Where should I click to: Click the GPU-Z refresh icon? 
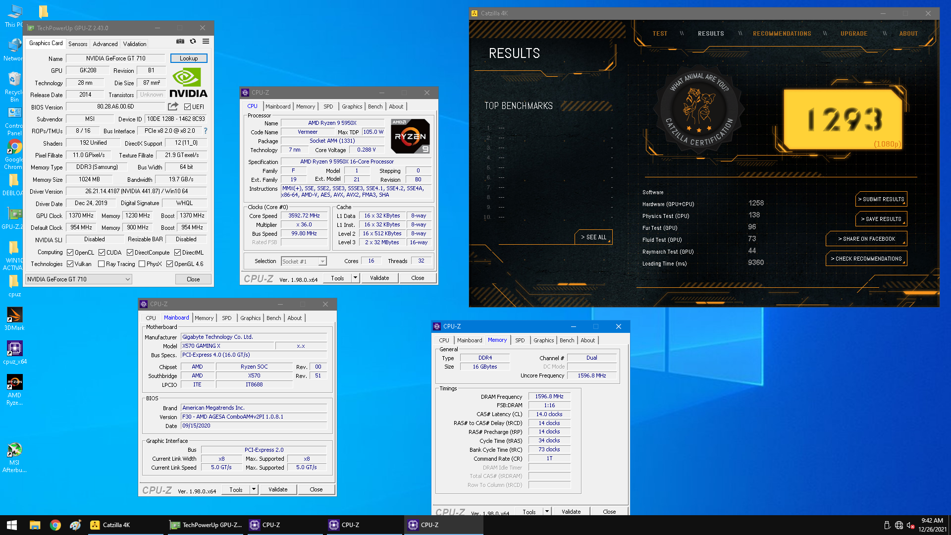point(193,42)
